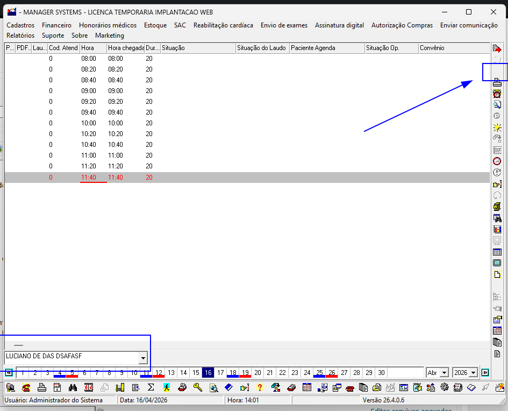Click the red-arrow exit icon in right sidebar

point(497,48)
